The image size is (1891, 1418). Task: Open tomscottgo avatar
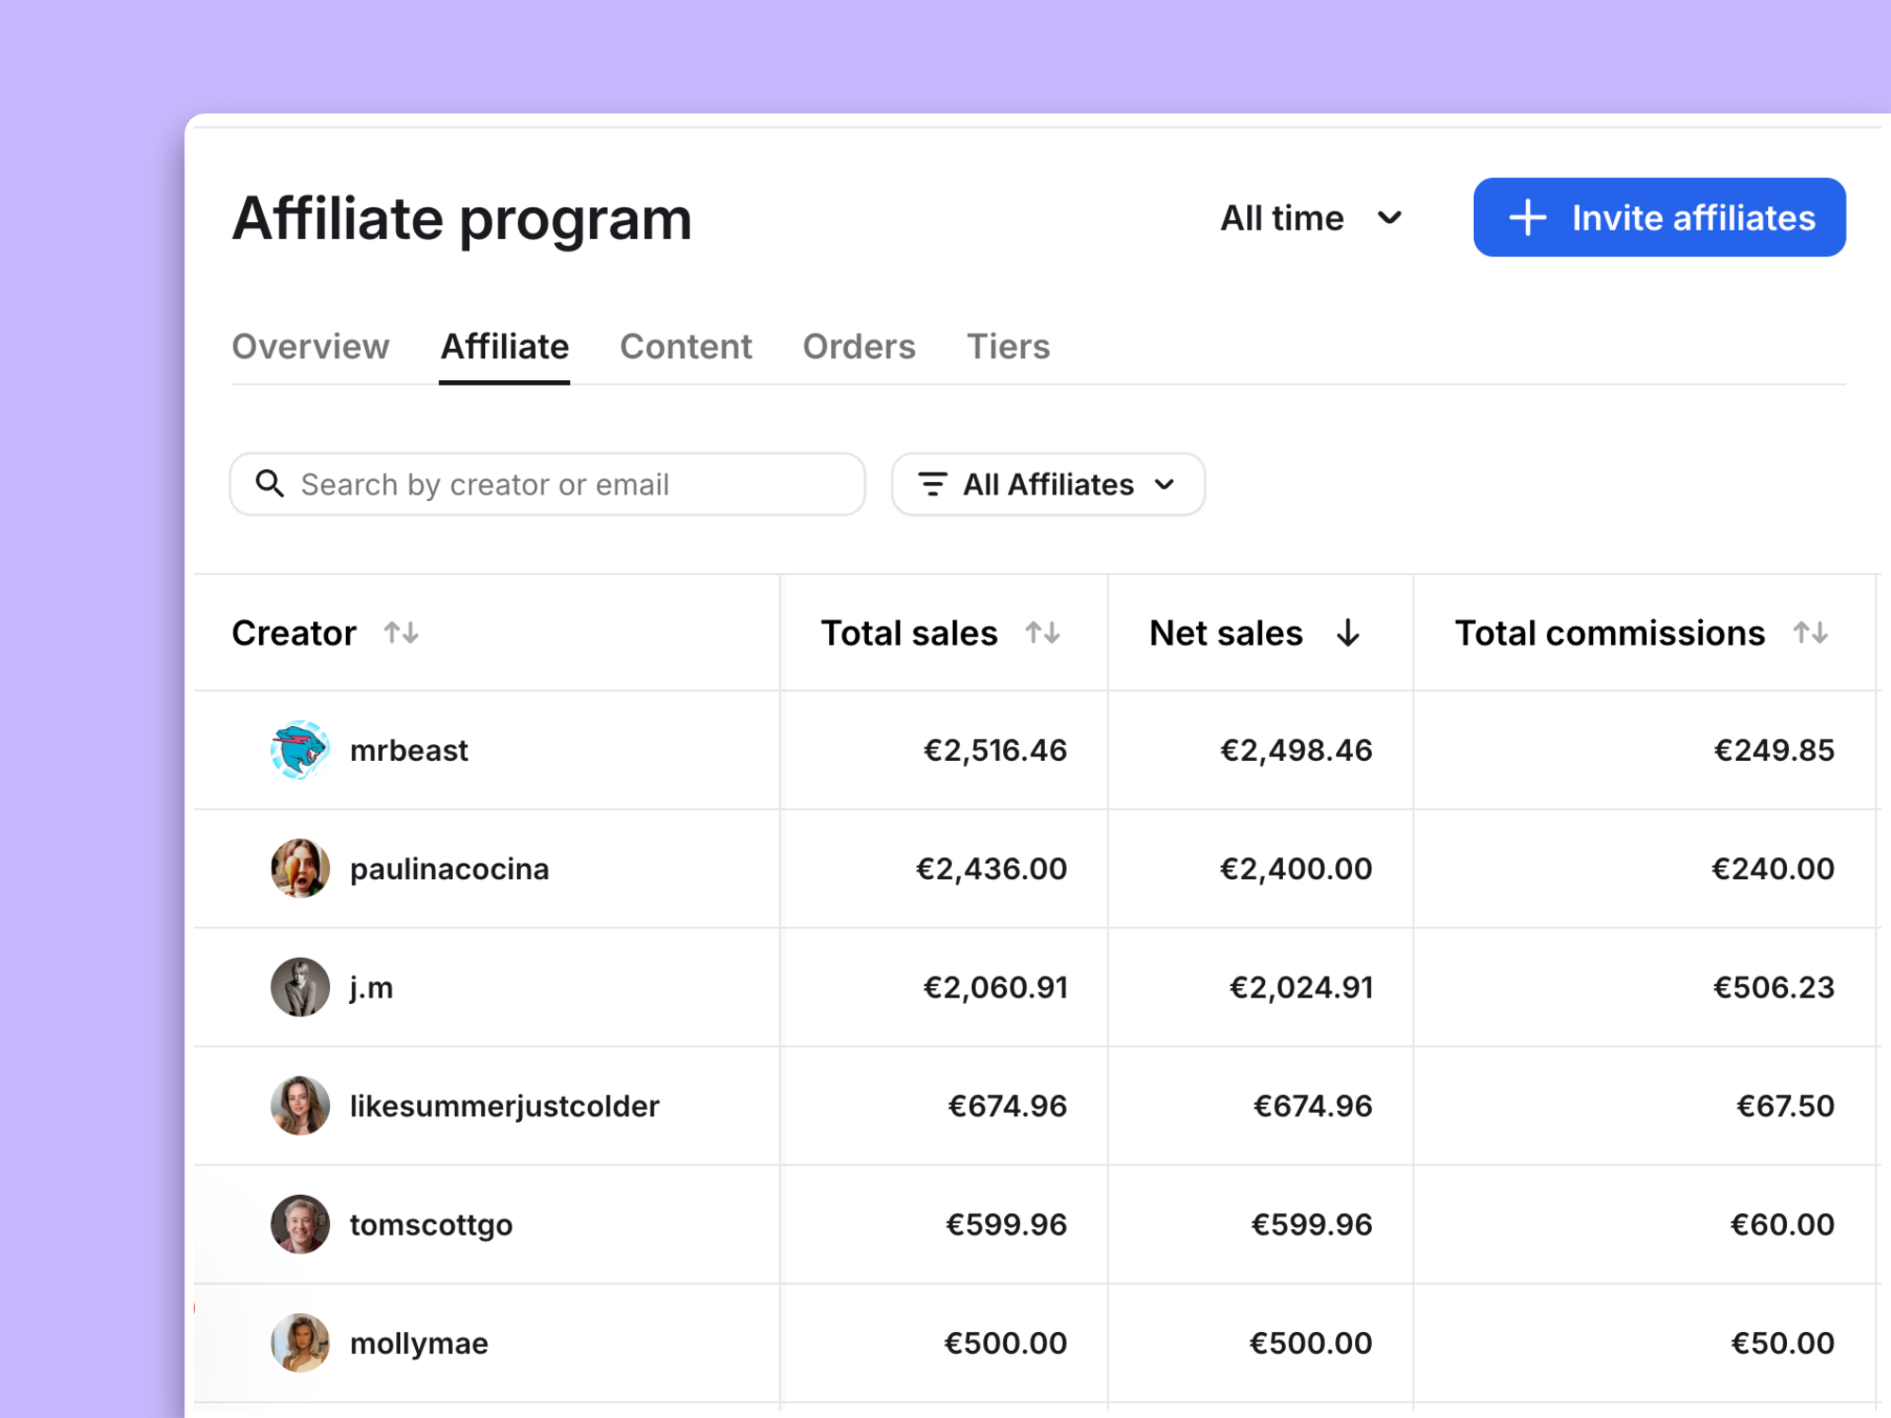point(300,1224)
